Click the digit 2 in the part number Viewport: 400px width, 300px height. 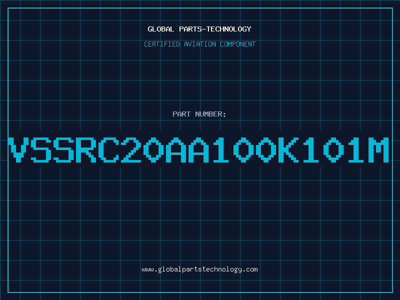pyautogui.click(x=131, y=150)
